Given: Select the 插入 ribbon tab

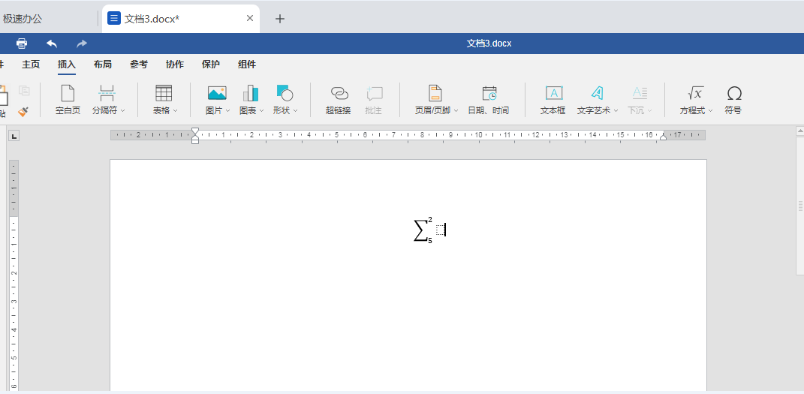Looking at the screenshot, I should [67, 65].
